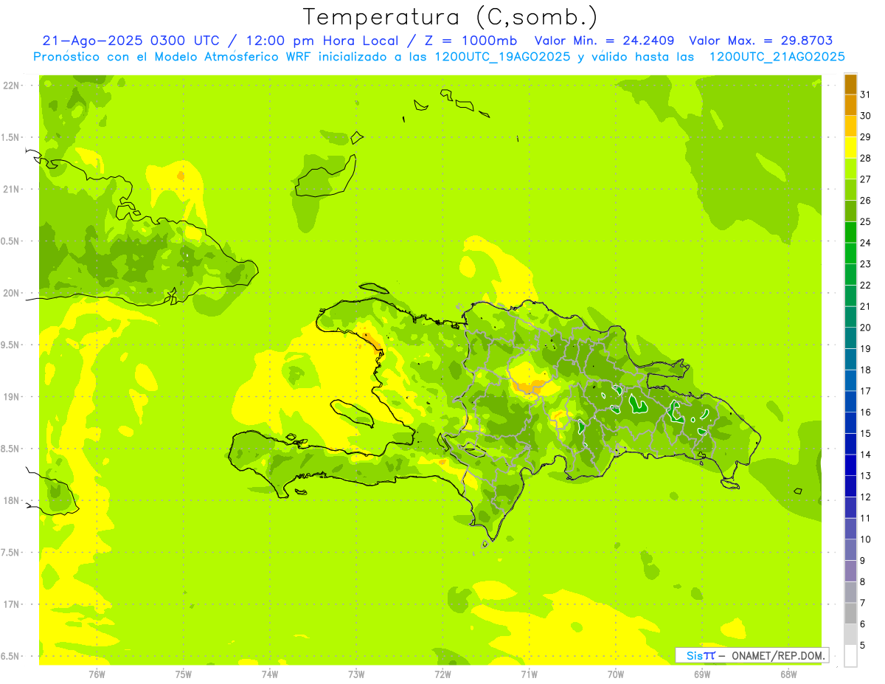Click the colorbar value '24'
Image resolution: width=885 pixels, height=684 pixels.
click(866, 243)
